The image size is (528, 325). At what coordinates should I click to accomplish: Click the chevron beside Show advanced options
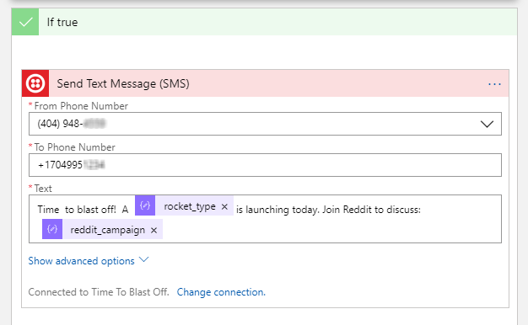(x=143, y=259)
